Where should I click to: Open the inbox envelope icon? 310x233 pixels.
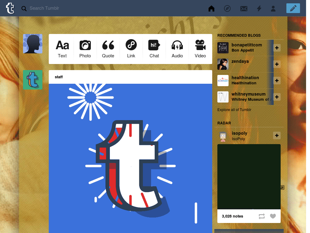click(x=244, y=8)
